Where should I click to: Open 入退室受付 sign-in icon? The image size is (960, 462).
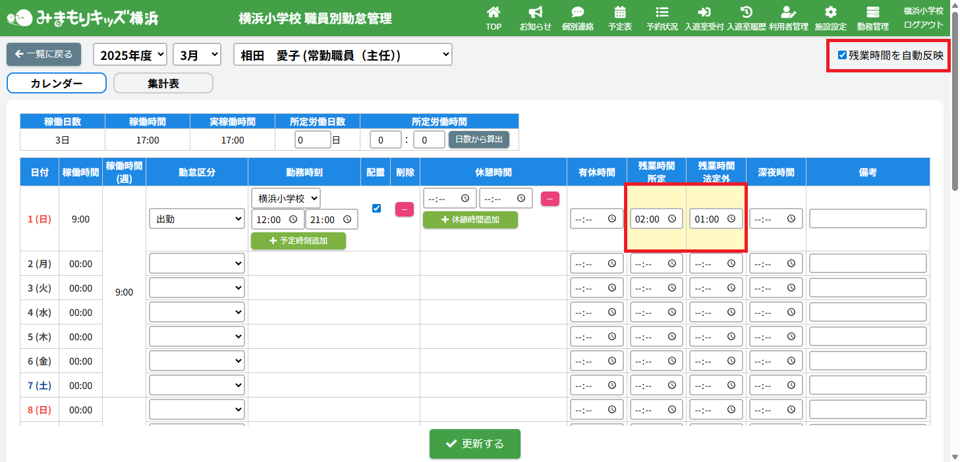[x=704, y=13]
